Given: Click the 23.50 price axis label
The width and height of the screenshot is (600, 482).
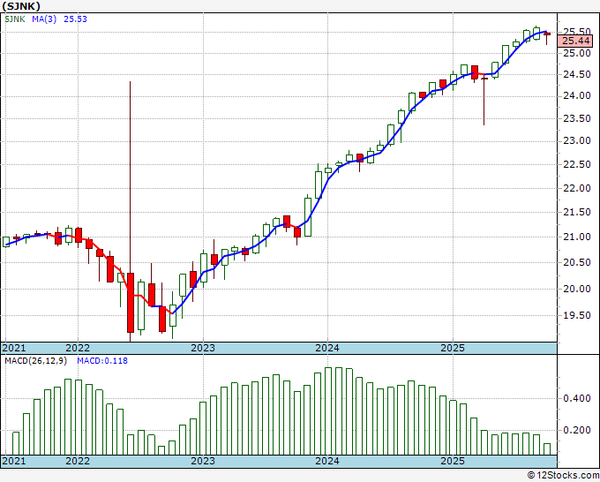Looking at the screenshot, I should (x=577, y=118).
